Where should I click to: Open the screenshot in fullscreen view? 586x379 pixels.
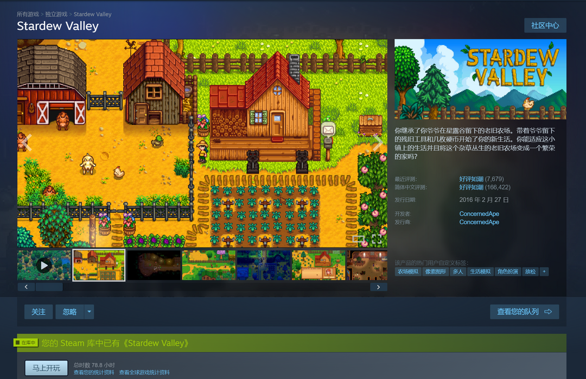coord(377,238)
